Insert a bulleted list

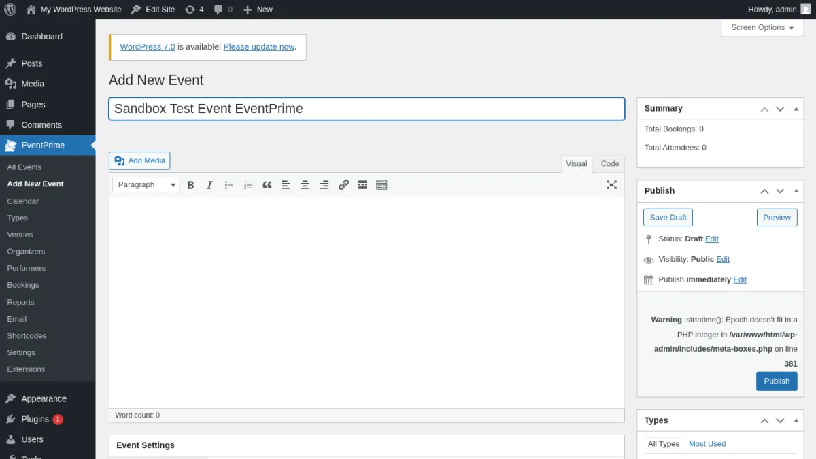pyautogui.click(x=229, y=185)
